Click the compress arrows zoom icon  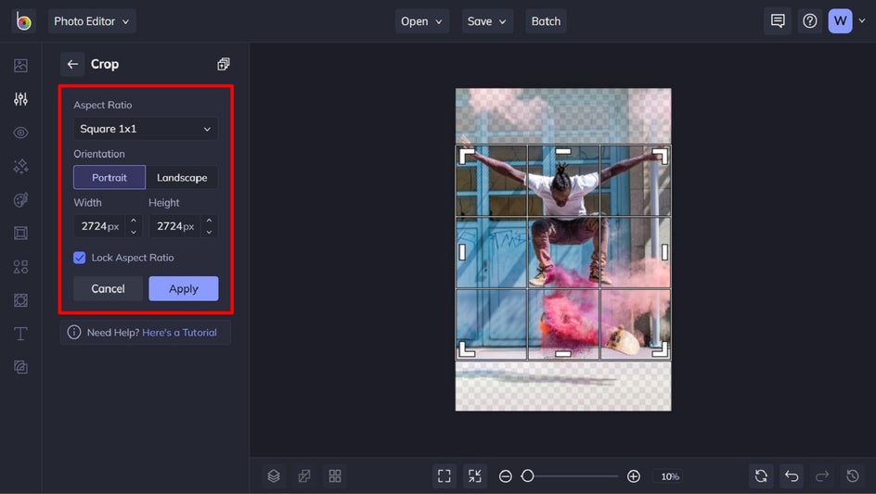475,475
